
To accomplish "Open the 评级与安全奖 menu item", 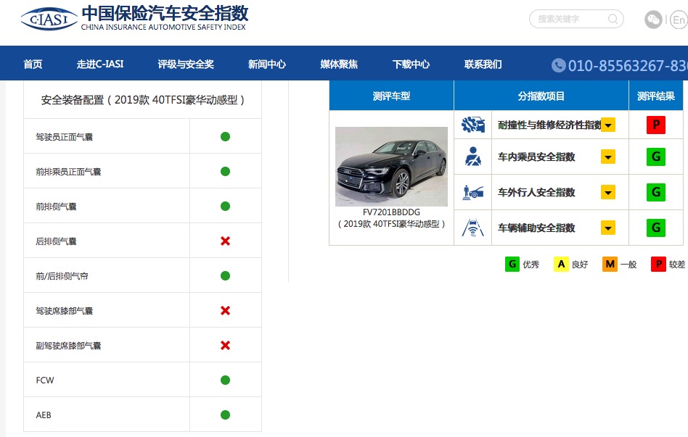I will [186, 64].
